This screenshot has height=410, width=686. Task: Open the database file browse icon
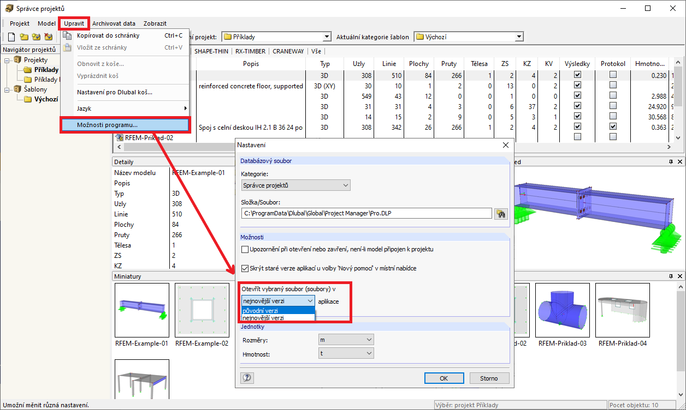(x=500, y=213)
